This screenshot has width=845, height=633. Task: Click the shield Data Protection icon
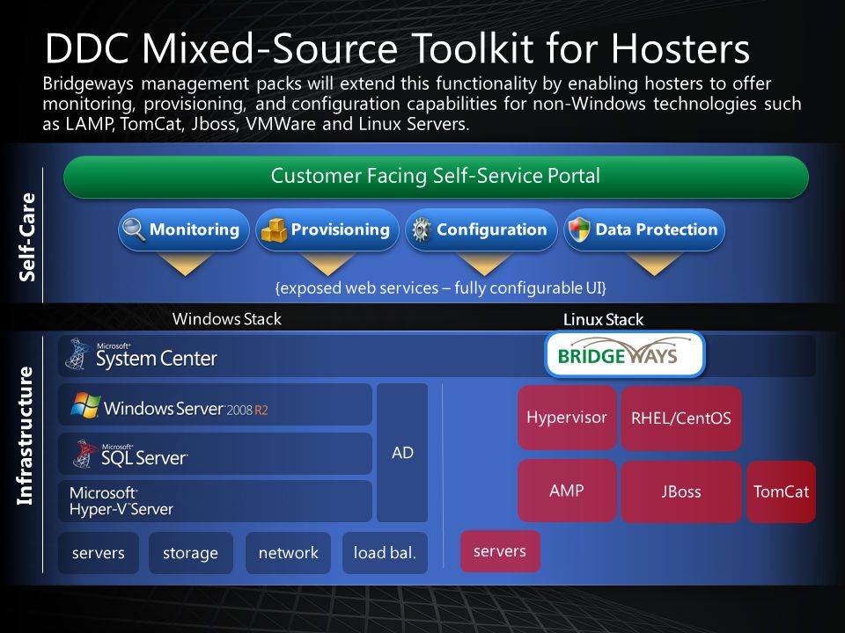[x=579, y=229]
